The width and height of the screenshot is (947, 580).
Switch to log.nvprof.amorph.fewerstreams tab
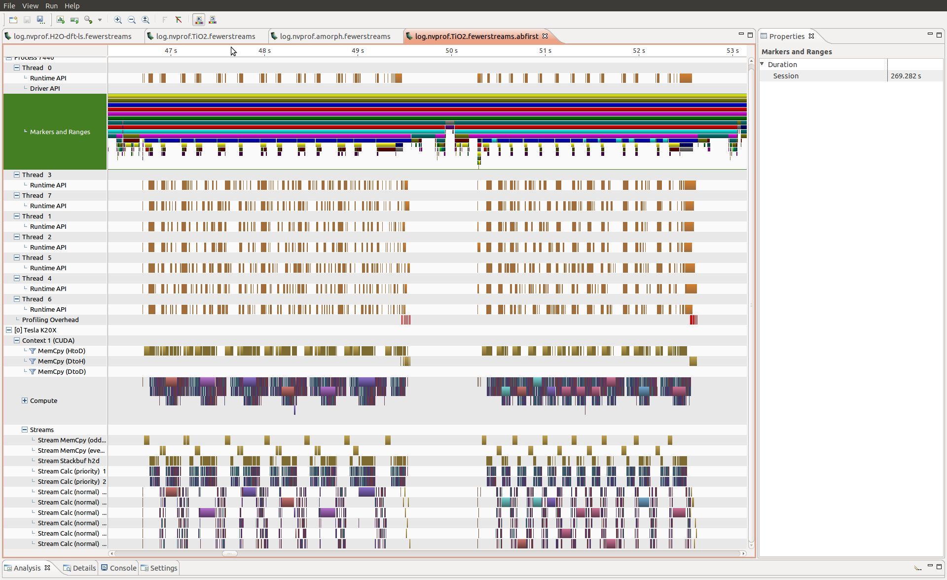[335, 36]
